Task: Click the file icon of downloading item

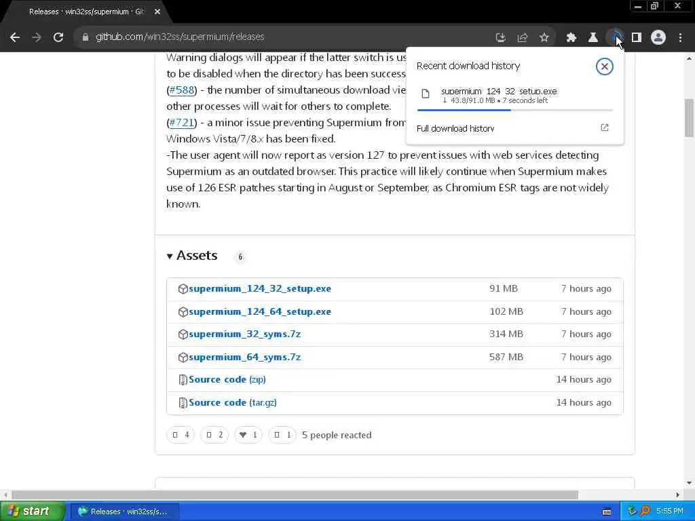Action: point(426,94)
